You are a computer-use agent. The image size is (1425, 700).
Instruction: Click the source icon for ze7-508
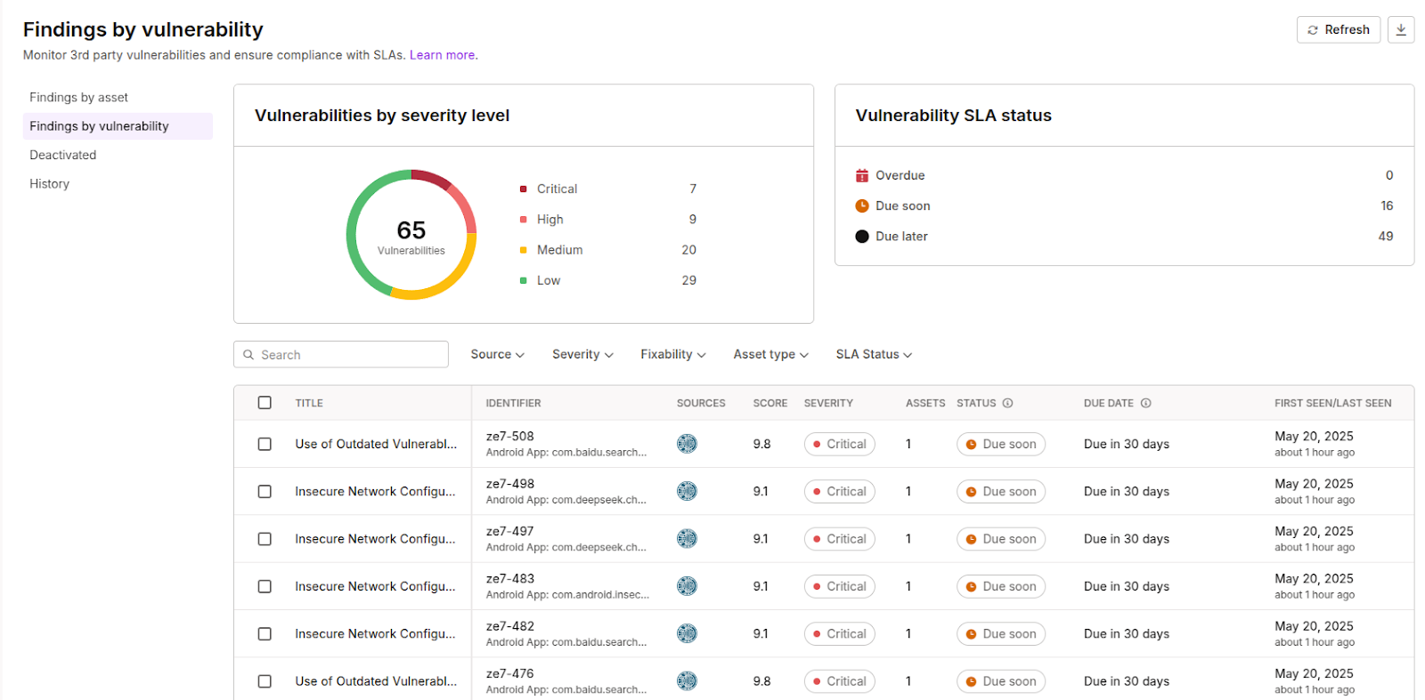click(687, 444)
